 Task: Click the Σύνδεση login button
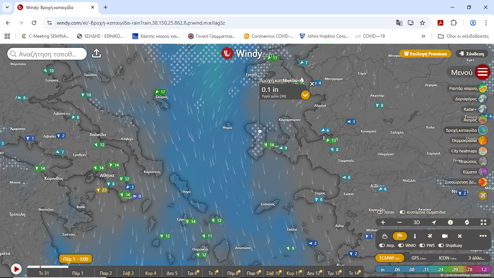[x=472, y=54]
